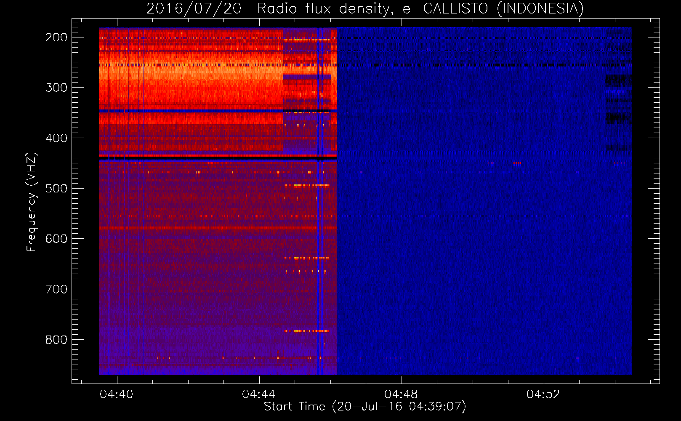681x421 pixels.
Task: Click the 04:48 time tick label
Action: coord(401,394)
